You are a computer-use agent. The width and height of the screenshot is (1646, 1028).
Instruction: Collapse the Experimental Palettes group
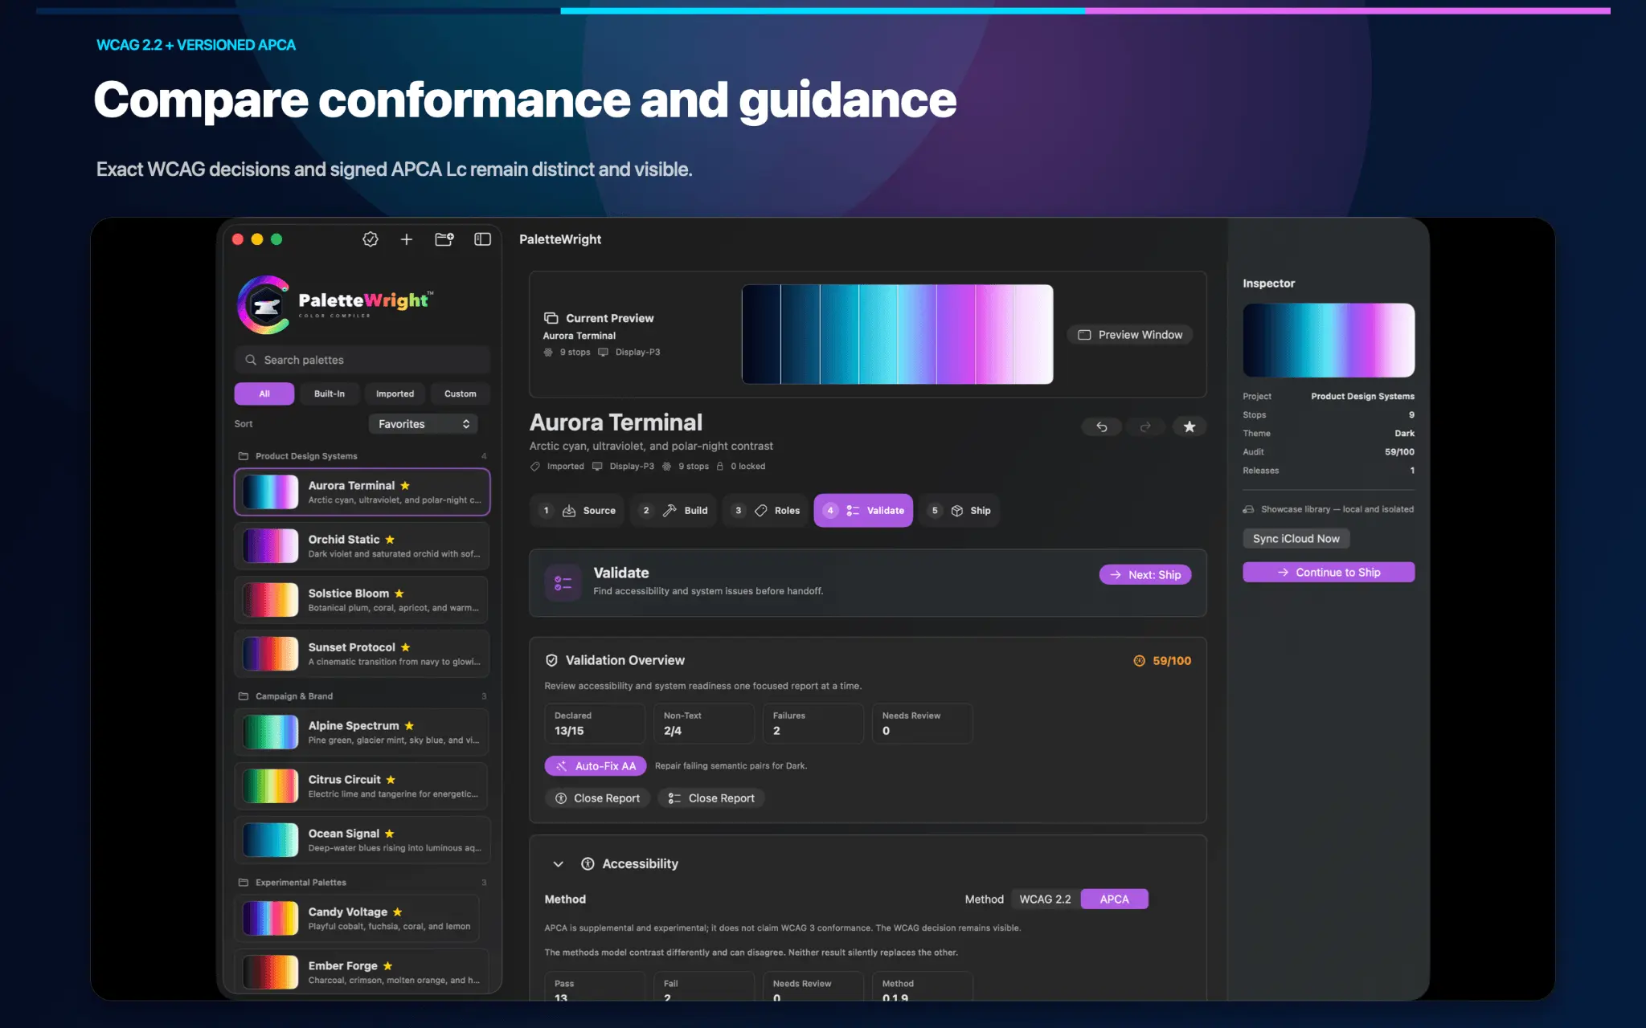click(x=362, y=882)
